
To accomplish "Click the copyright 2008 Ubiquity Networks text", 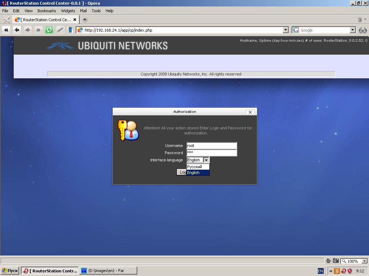I will click(x=191, y=74).
